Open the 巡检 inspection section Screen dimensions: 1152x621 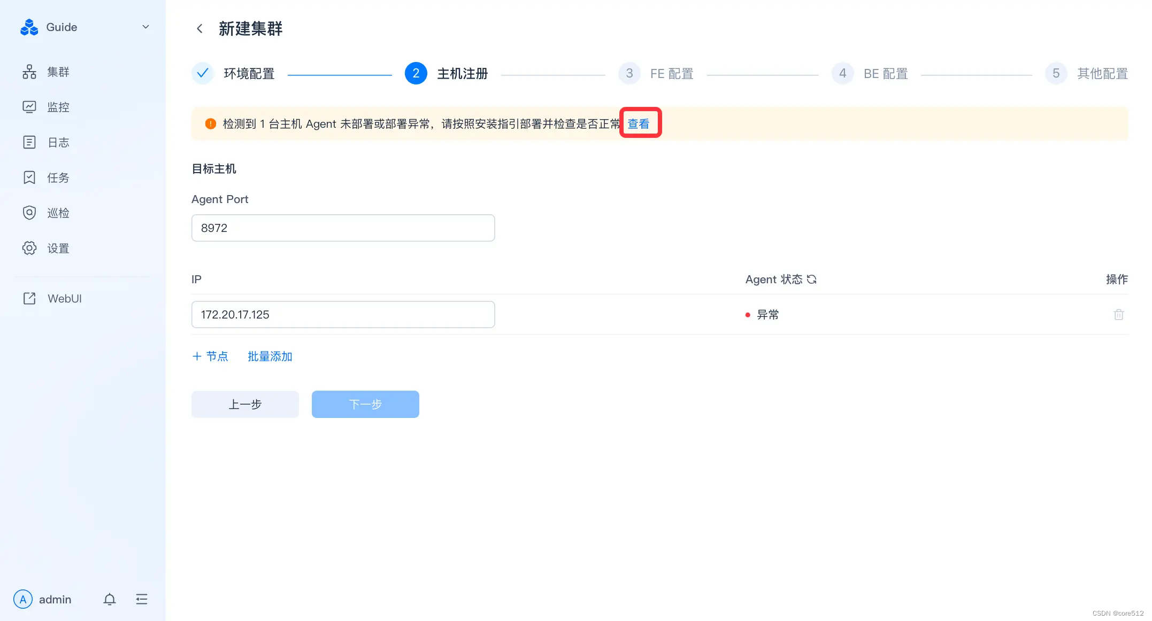tap(57, 213)
